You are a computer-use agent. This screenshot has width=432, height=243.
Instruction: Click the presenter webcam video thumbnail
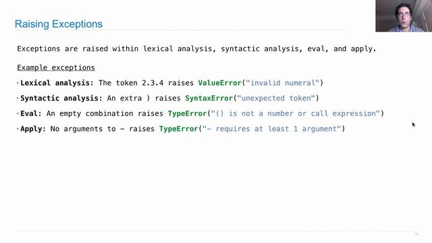coord(404,16)
